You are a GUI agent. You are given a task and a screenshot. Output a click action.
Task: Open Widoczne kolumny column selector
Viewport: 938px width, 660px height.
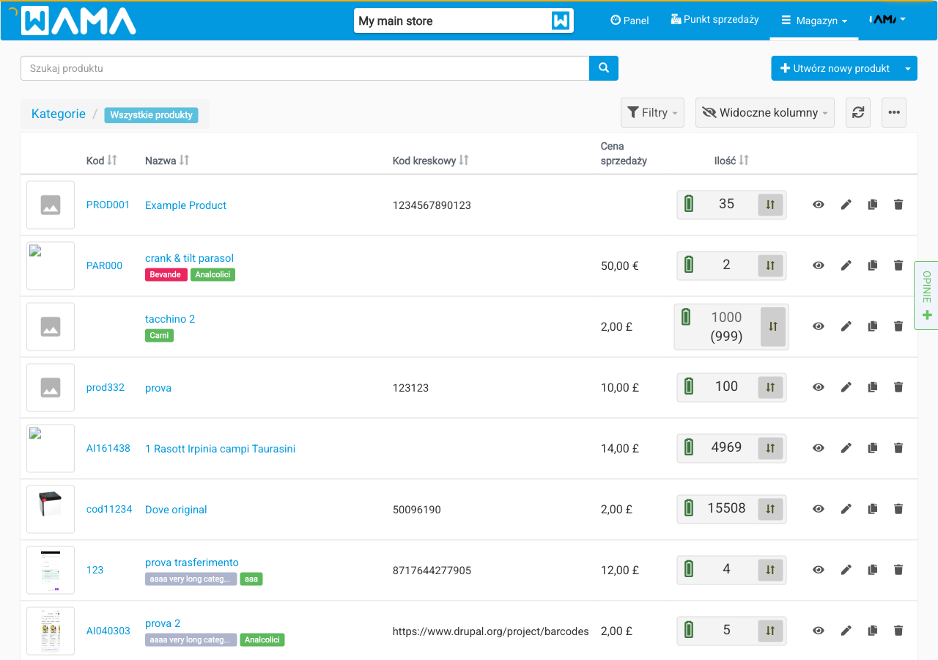764,113
